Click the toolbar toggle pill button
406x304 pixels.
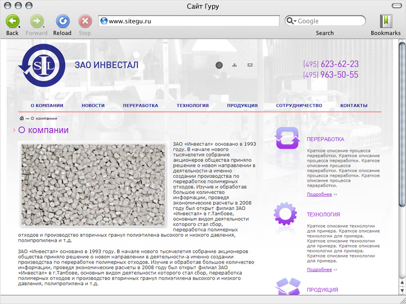point(397,6)
